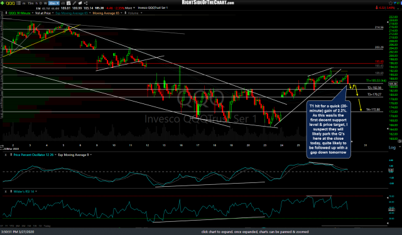Select the Weekly (W) timeframe
Viewport: 402px width, 235px height.
(45, 3)
